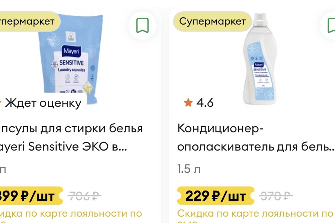The image size is (335, 223).
Task: Click the 1.5 л volume label
Action: 189,169
